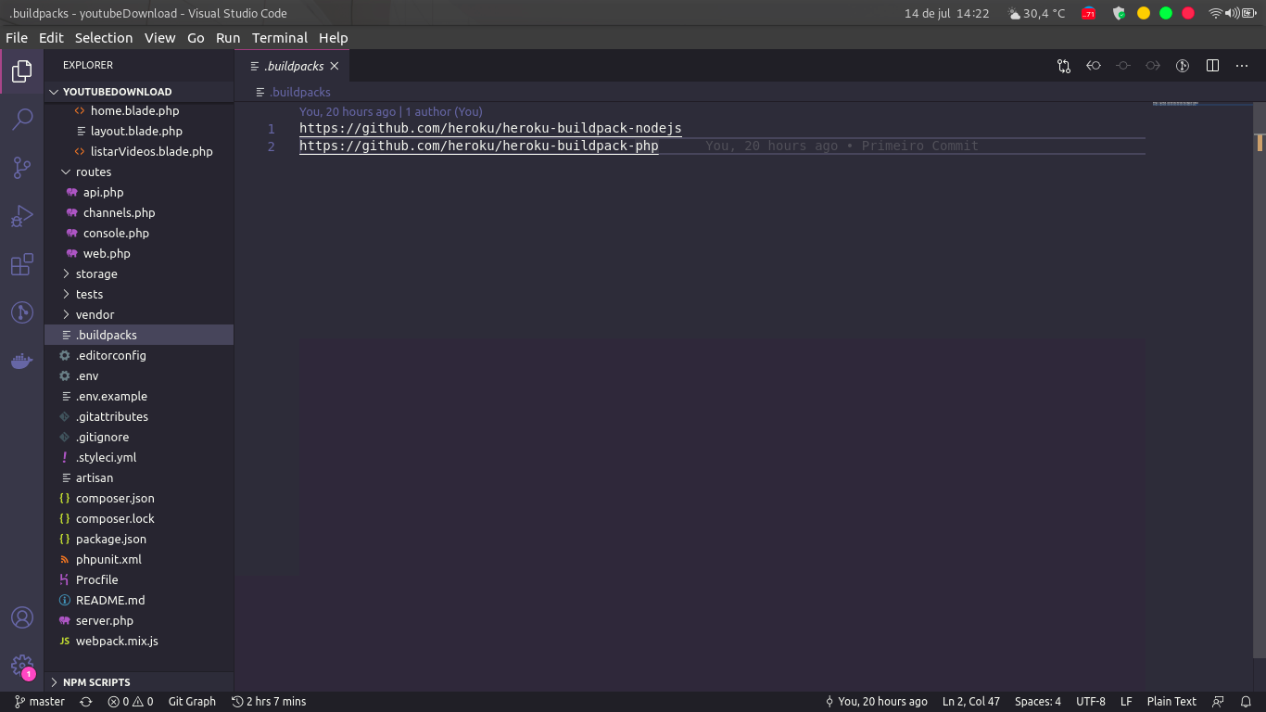
Task: Expand the storage folder
Action: pyautogui.click(x=139, y=273)
